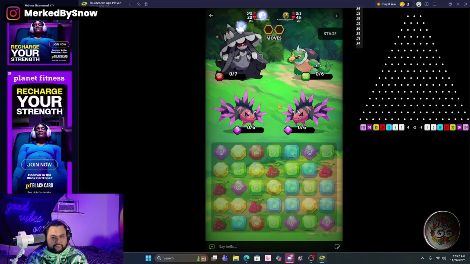Switch to Discord in the taskbar
This screenshot has height=264, width=470.
pyautogui.click(x=289, y=258)
